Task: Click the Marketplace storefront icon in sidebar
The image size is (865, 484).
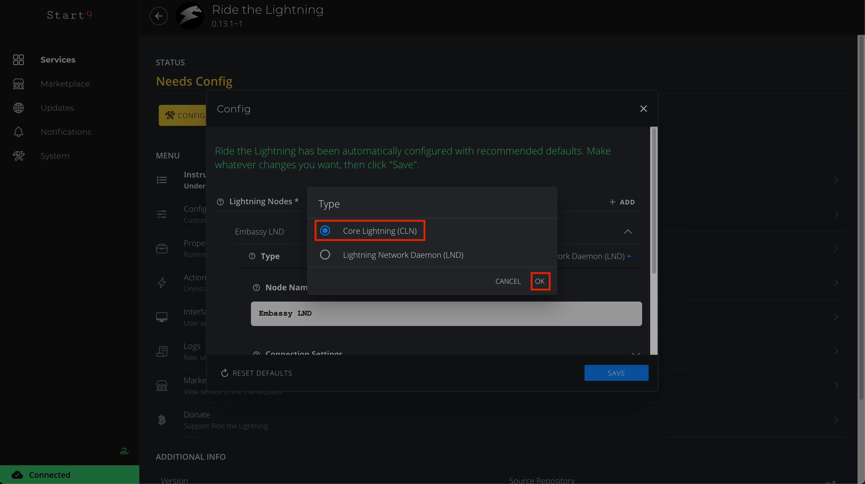Action: [19, 84]
